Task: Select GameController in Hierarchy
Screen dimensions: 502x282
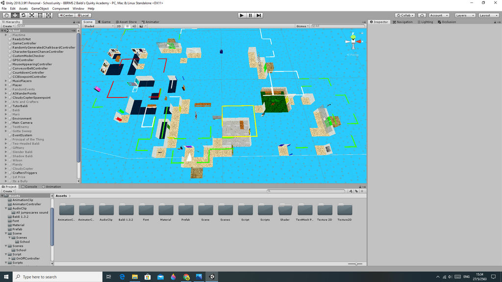Action: click(25, 44)
